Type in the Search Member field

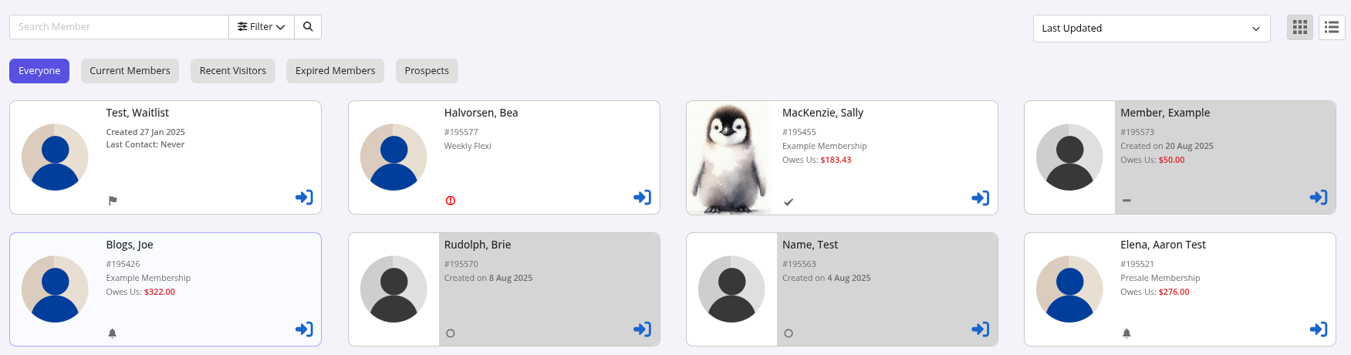[x=120, y=27]
